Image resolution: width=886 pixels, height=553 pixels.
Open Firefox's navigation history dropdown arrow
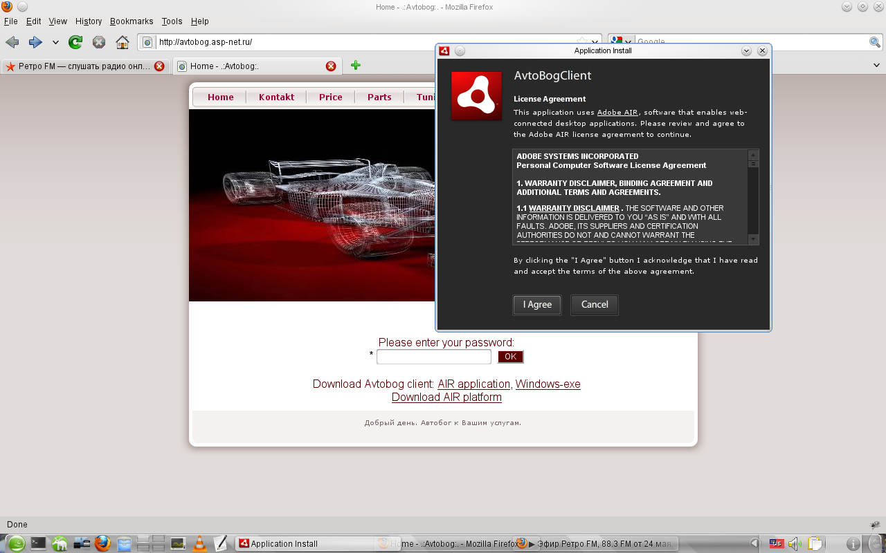point(55,42)
